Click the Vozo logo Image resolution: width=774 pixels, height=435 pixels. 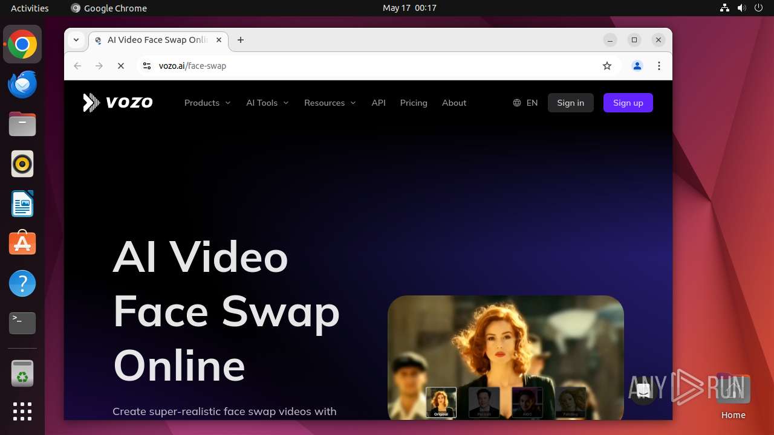tap(118, 103)
